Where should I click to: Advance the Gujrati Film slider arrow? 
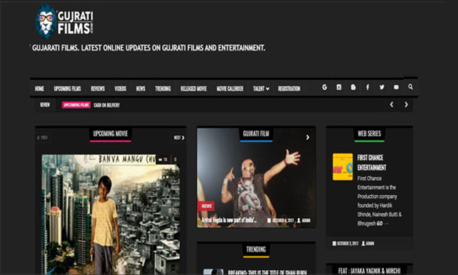(x=308, y=137)
